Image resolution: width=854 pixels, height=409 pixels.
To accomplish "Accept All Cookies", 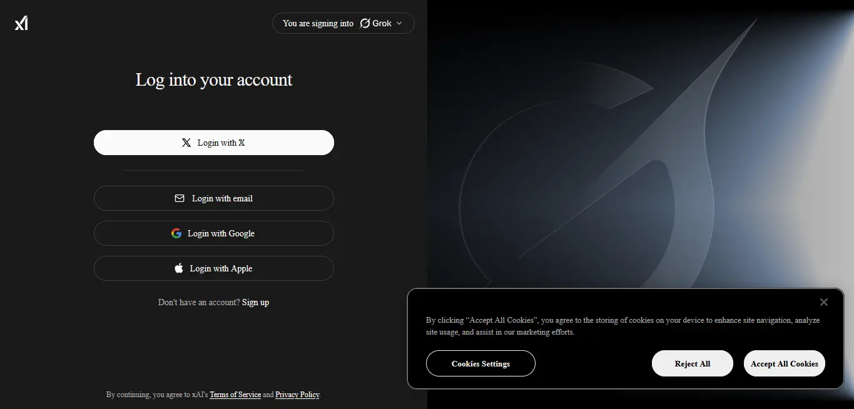I will pos(785,363).
